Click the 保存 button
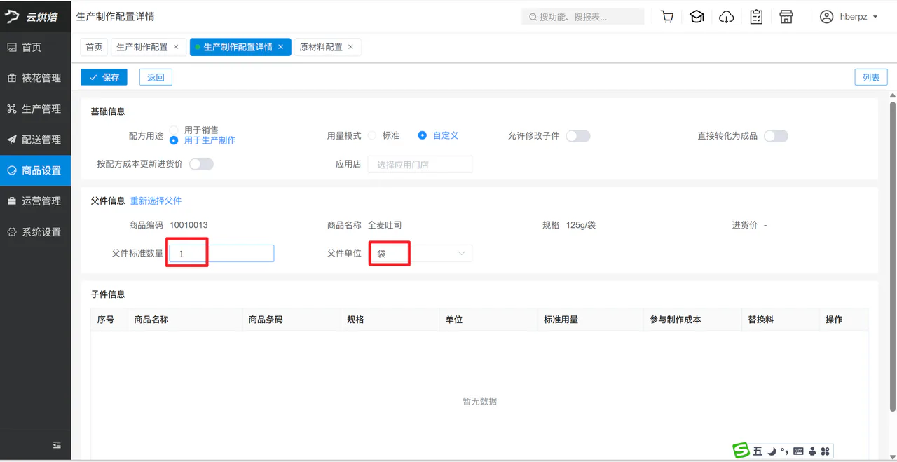The height and width of the screenshot is (462, 897). pyautogui.click(x=104, y=77)
